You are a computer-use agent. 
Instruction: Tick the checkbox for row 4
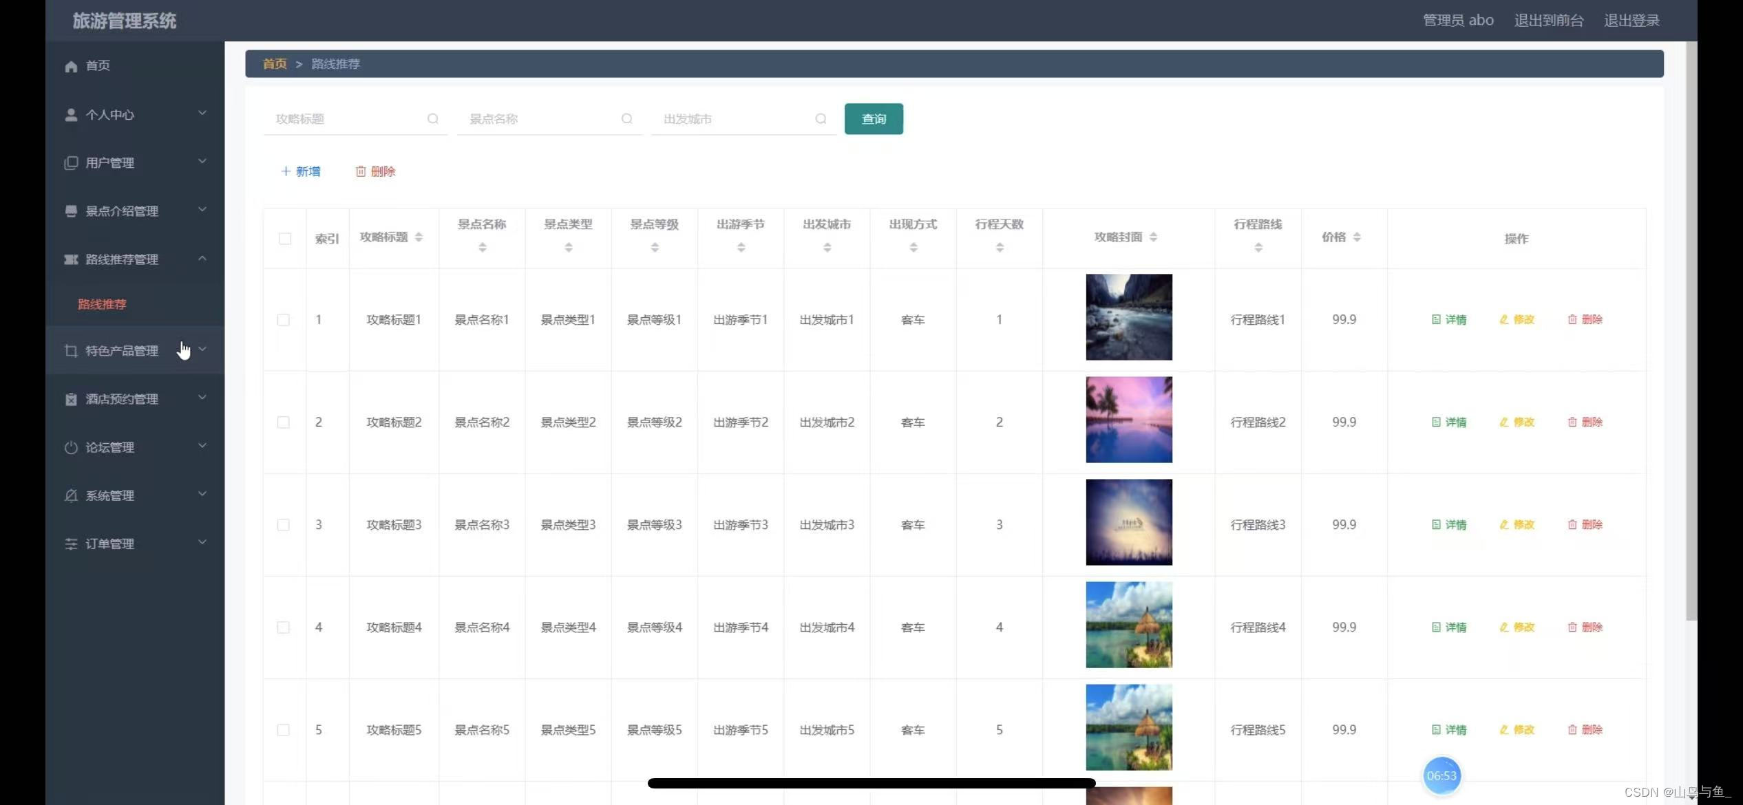[x=283, y=627]
